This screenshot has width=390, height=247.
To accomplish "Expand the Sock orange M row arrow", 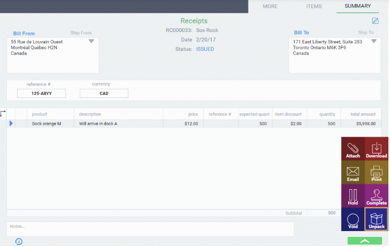I will tap(11, 124).
